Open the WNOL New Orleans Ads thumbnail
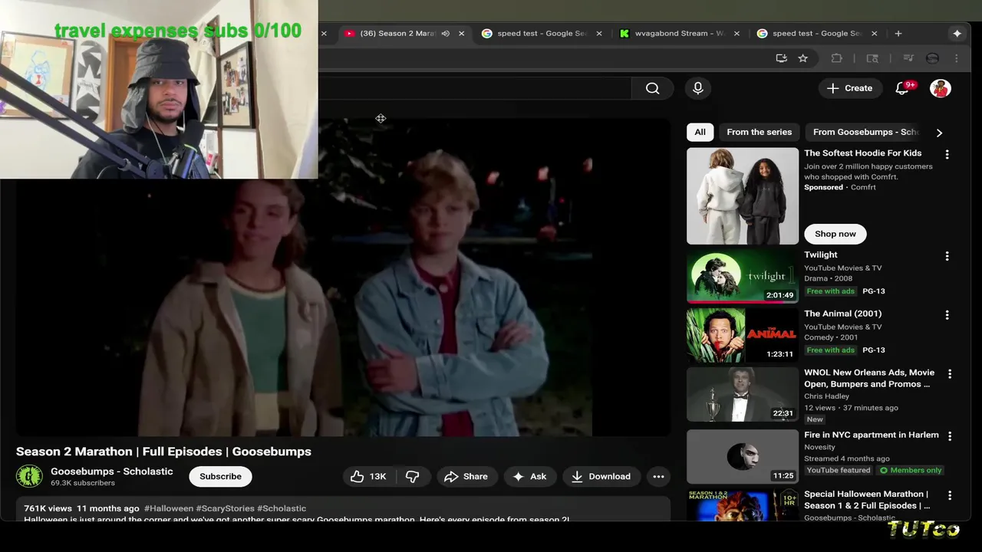The height and width of the screenshot is (552, 982). pos(742,394)
